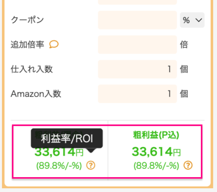Click the 利益率/ROI tooltip
The height and width of the screenshot is (192, 217).
(67, 138)
